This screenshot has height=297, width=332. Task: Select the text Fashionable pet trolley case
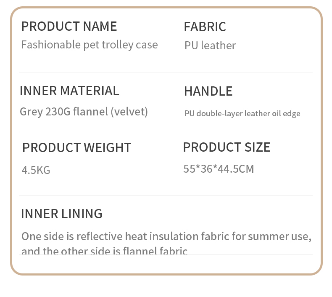pos(90,45)
